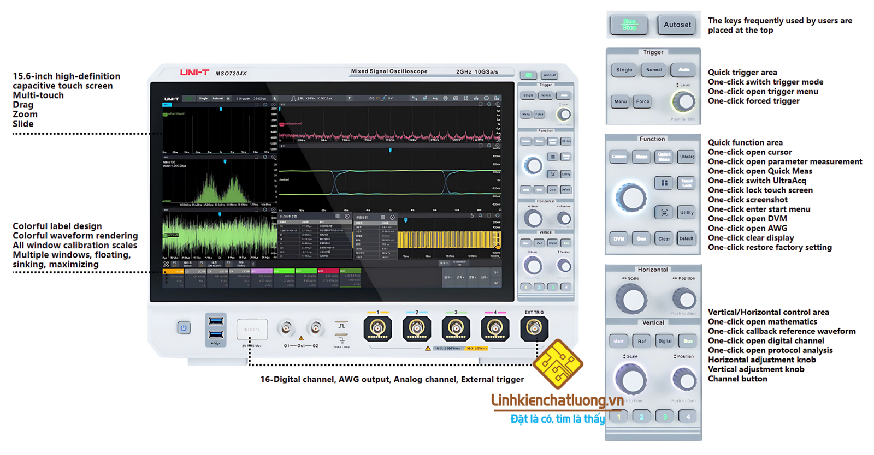
Task: Click the Gen key in enlarged Function panel
Action: pyautogui.click(x=641, y=239)
